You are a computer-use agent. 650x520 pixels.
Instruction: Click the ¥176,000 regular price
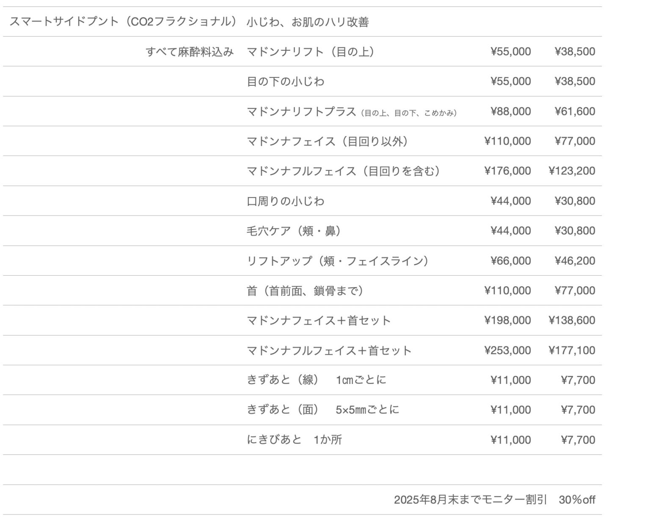[x=507, y=171]
